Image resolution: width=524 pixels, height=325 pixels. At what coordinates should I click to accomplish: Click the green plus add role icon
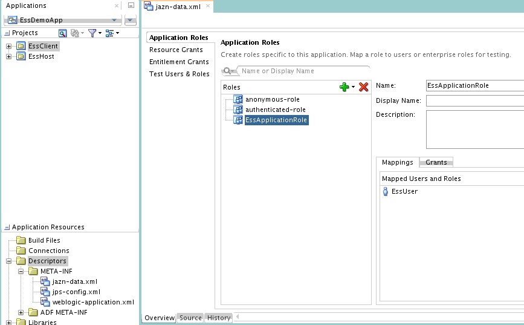click(344, 87)
